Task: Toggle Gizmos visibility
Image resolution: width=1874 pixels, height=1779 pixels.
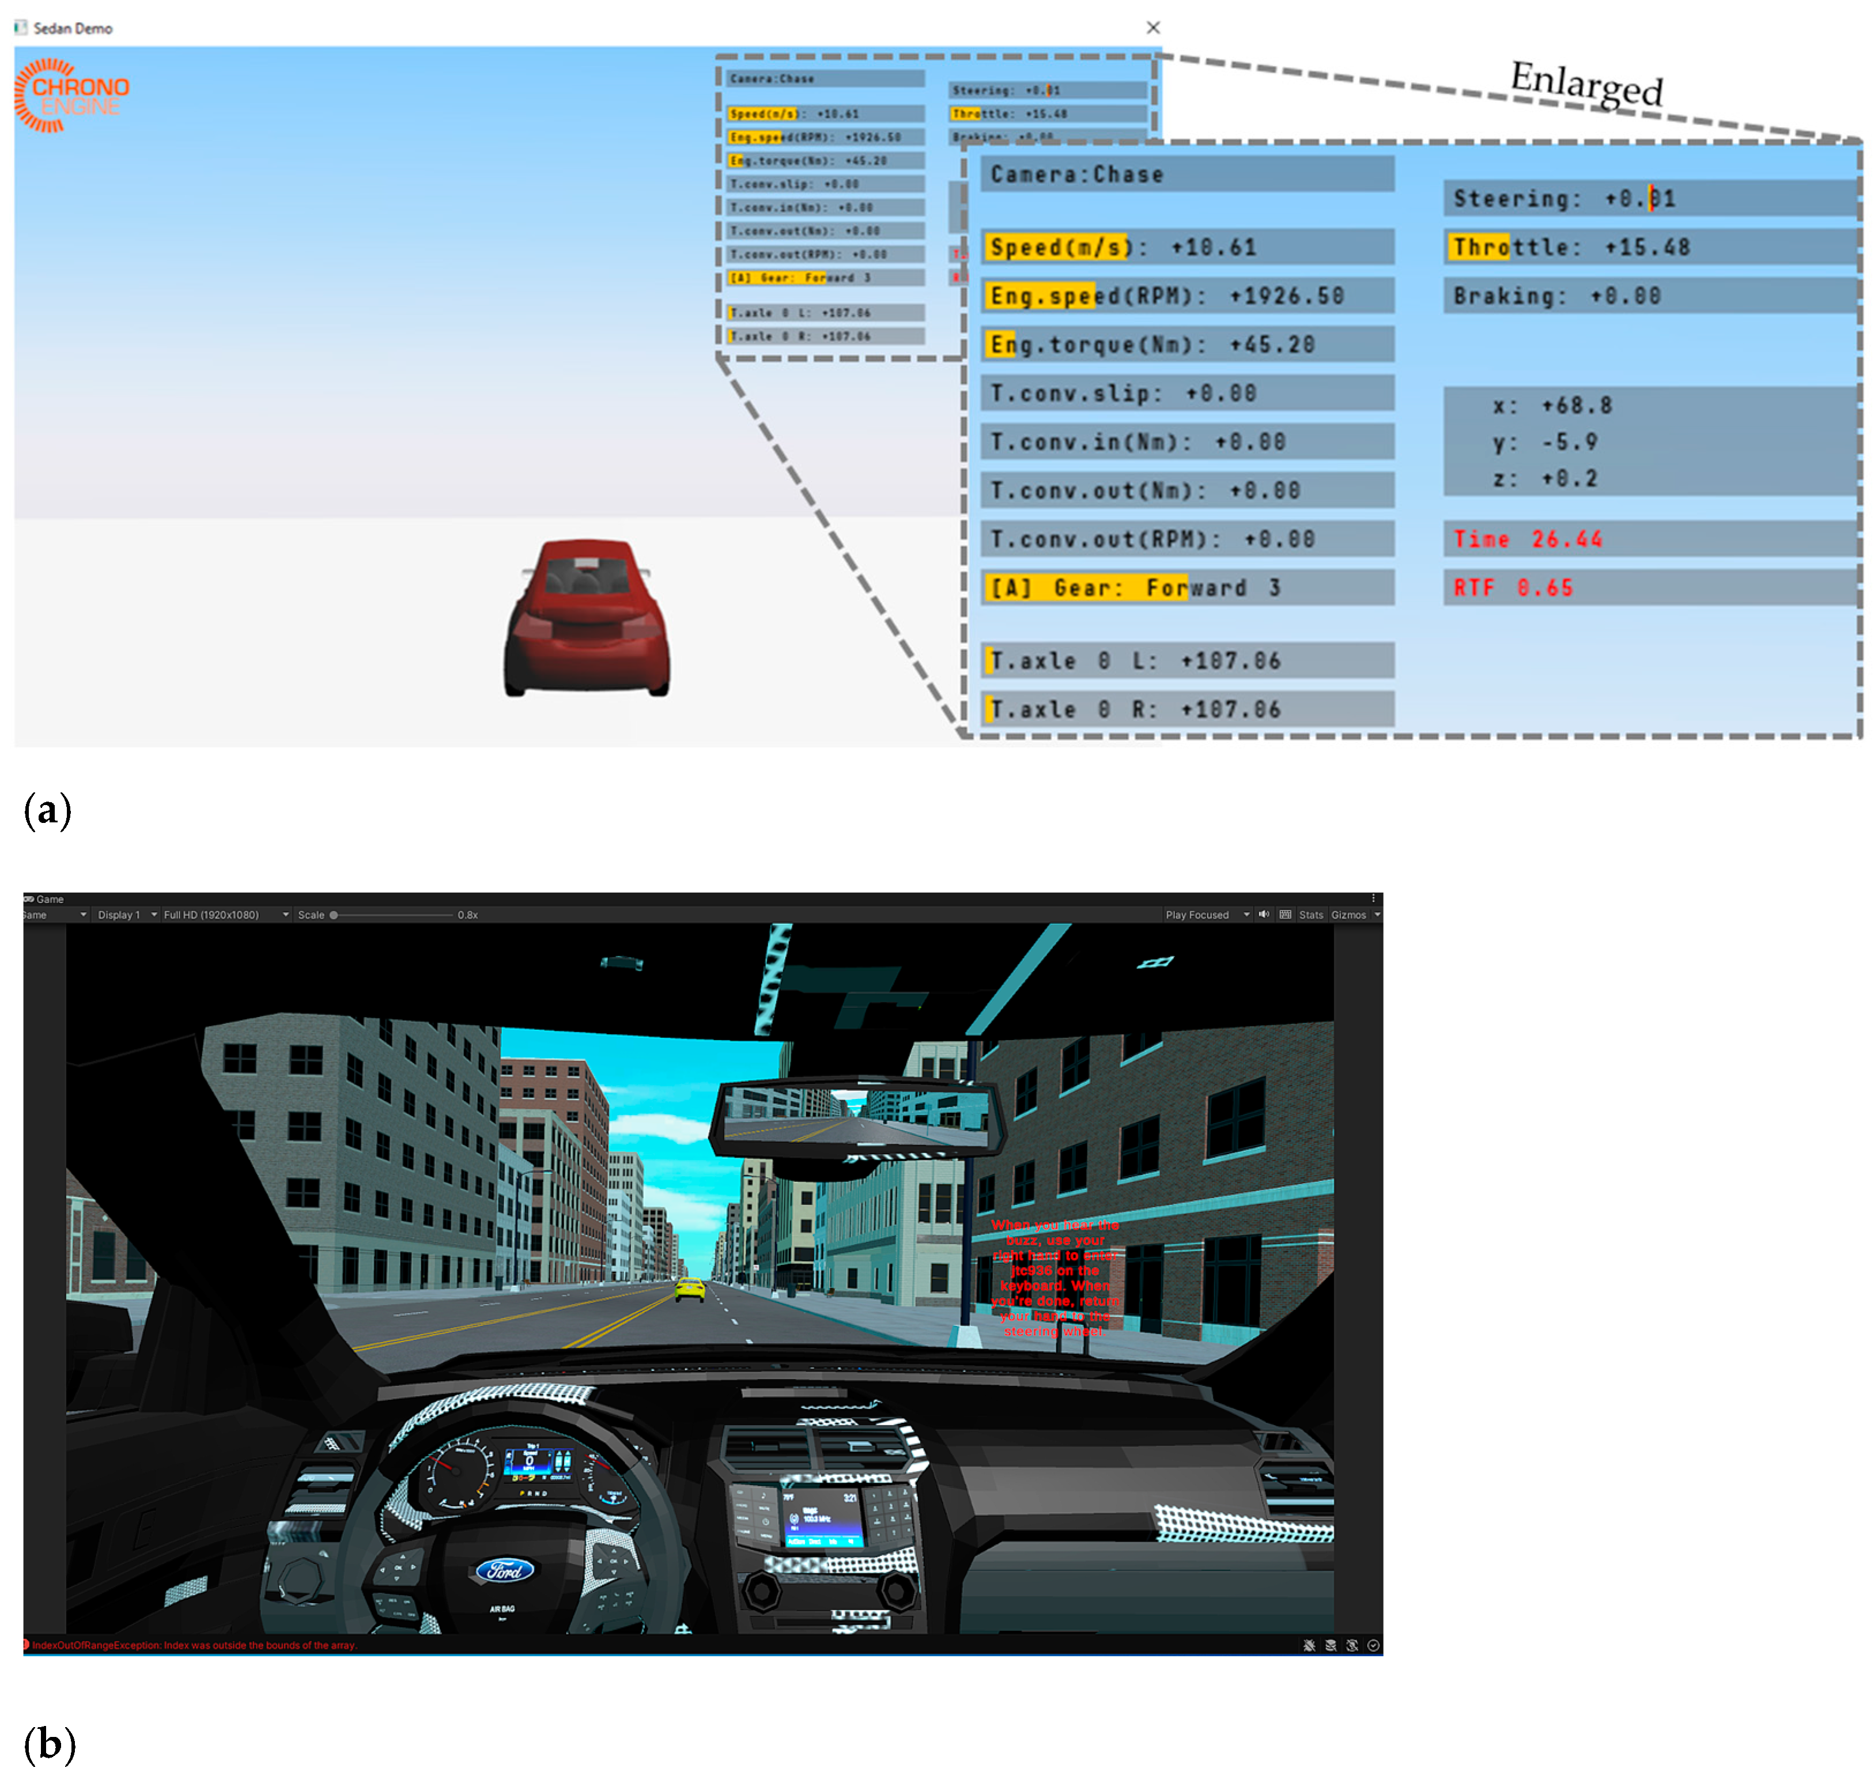Action: click(1348, 915)
